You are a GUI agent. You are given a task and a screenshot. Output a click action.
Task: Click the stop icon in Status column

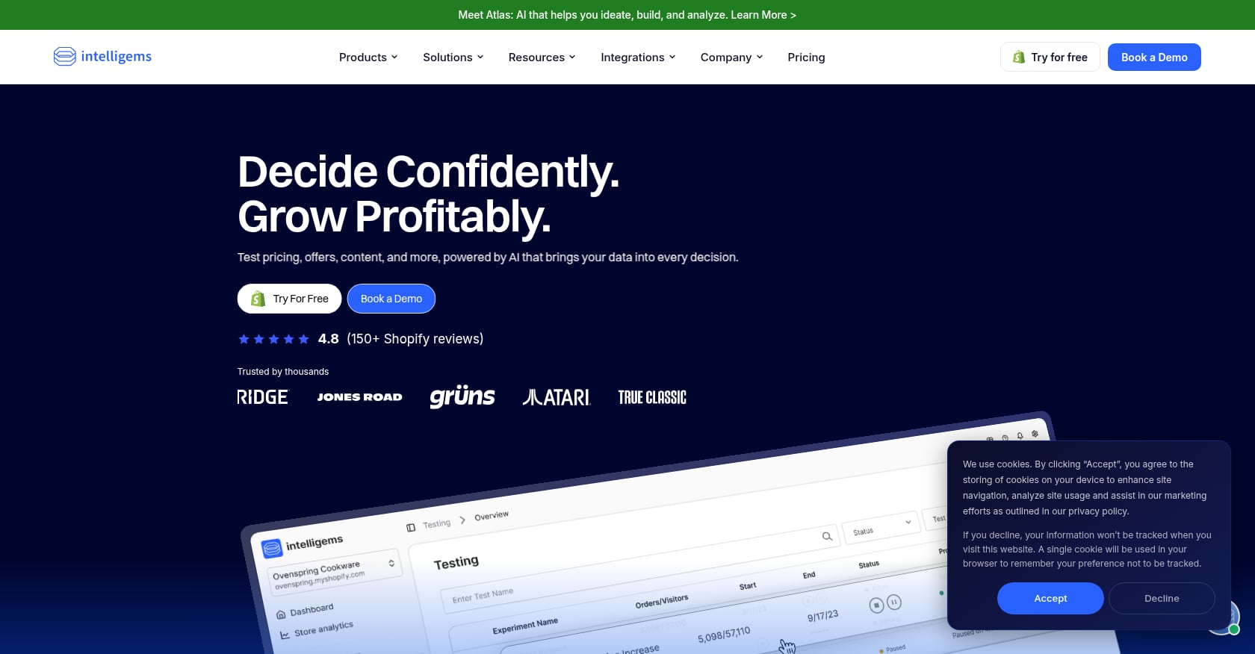point(877,605)
